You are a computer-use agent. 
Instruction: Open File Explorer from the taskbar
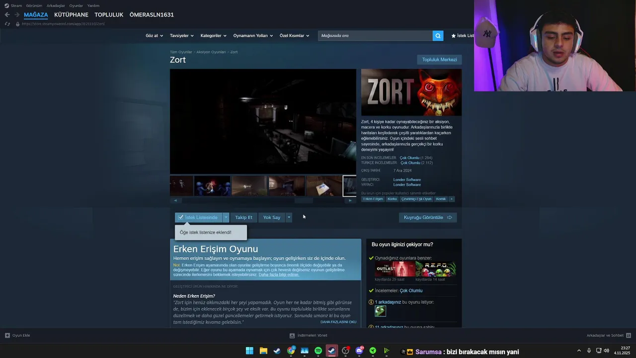pos(263,351)
